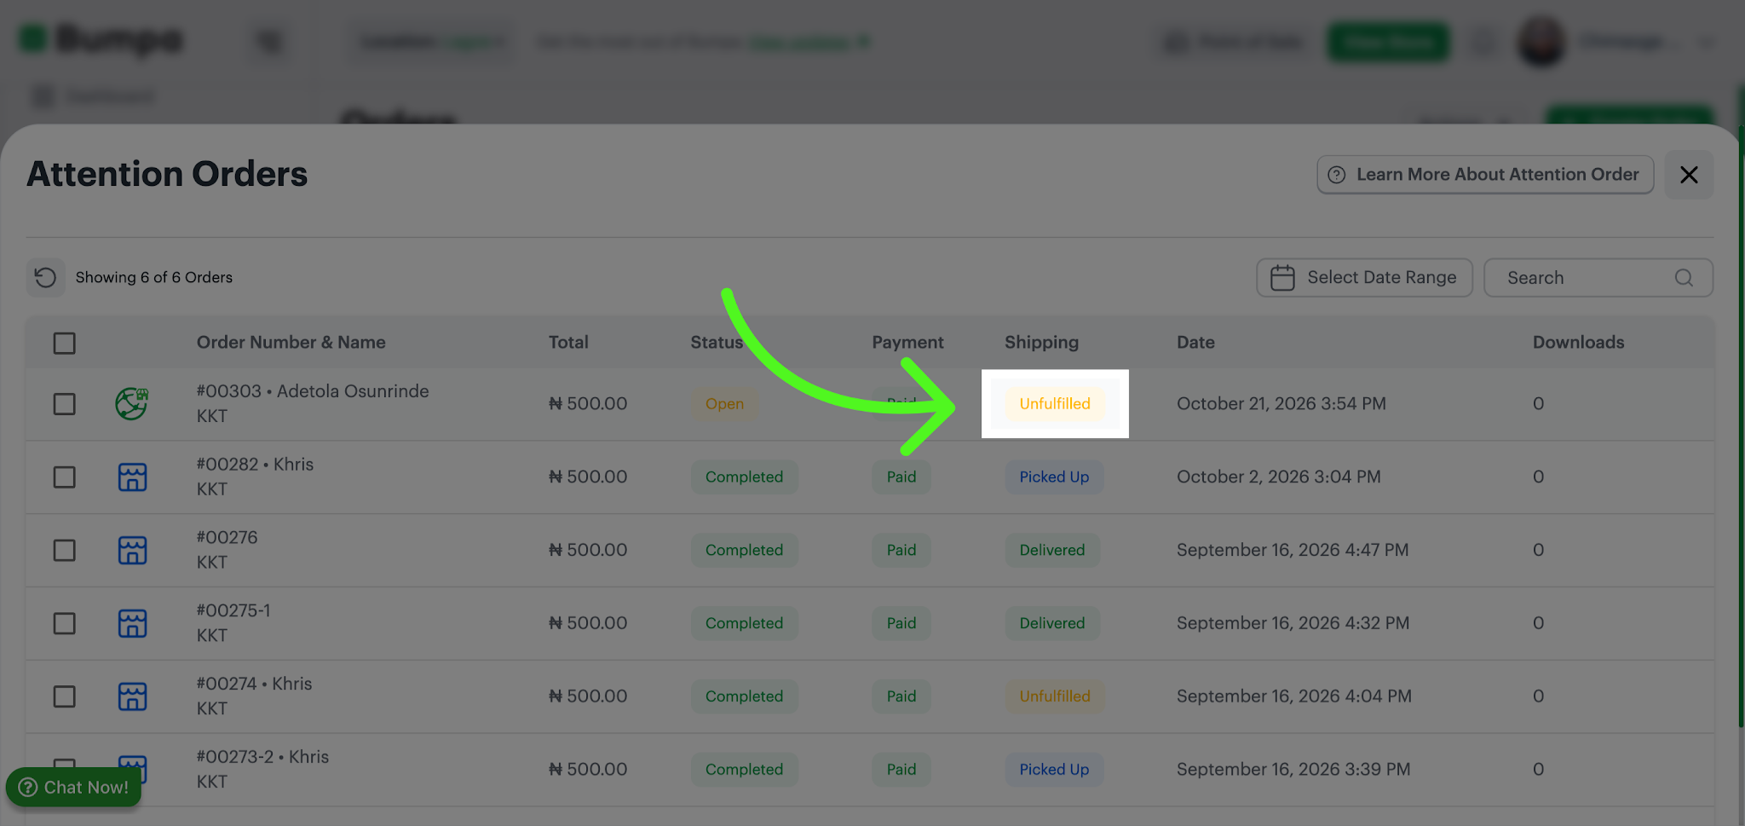Click the Unfulfilled badge for order #00303

click(x=1054, y=404)
